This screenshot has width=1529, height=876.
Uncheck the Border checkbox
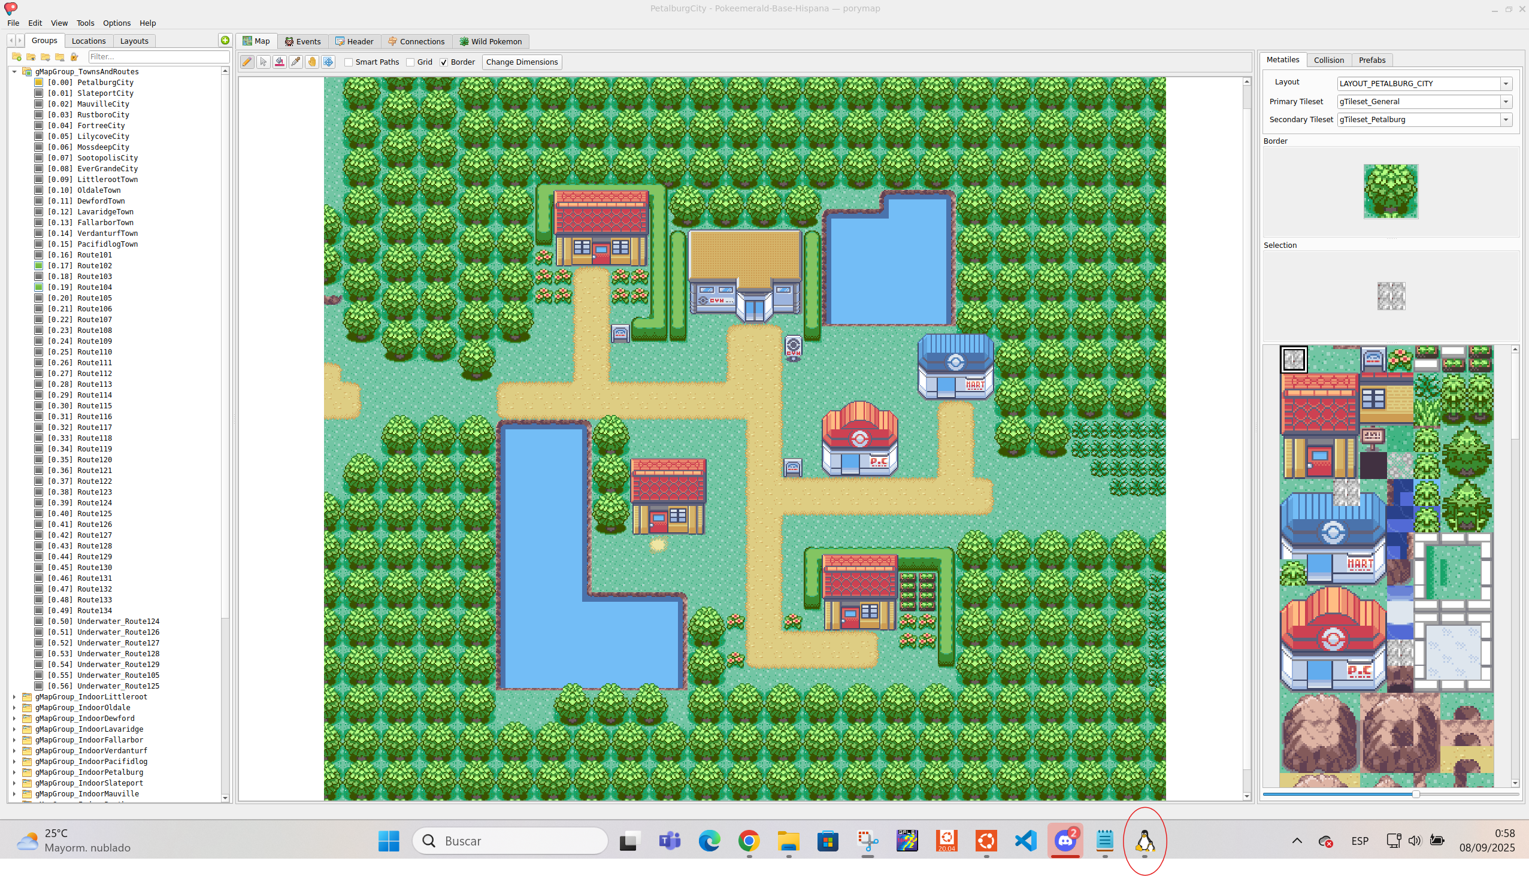(x=444, y=62)
